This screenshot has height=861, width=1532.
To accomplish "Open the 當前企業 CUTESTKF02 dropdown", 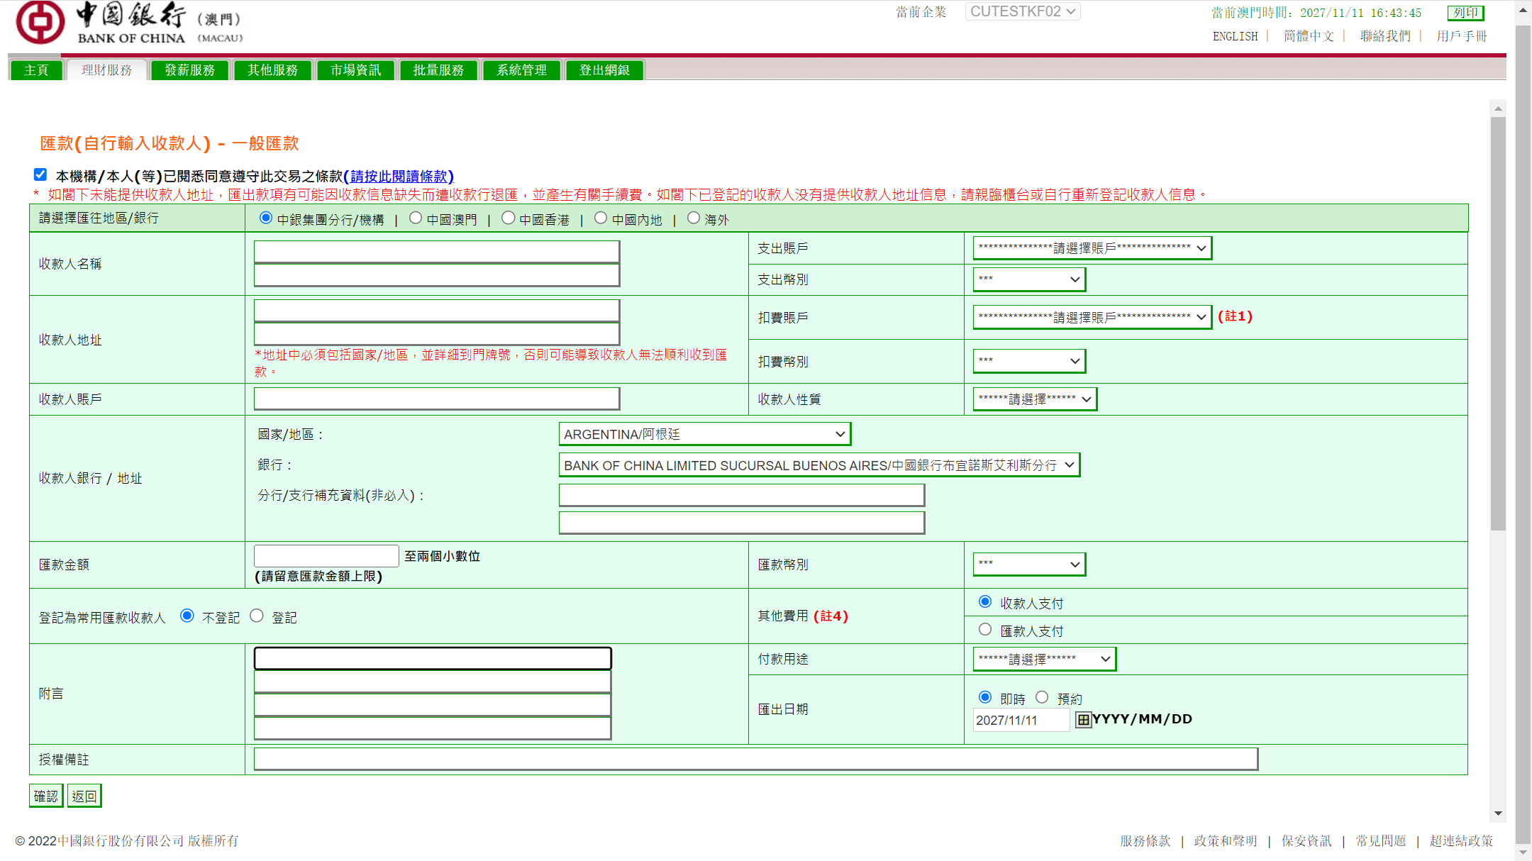I will (1023, 11).
